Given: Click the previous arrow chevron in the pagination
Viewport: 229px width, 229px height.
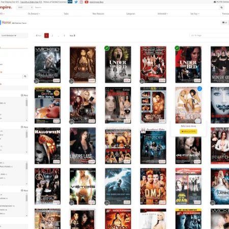Looking at the screenshot, I should point(37,36).
